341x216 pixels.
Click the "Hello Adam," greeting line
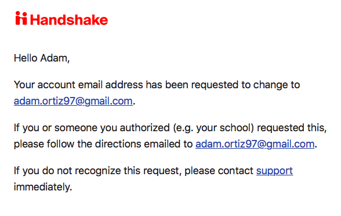[42, 58]
